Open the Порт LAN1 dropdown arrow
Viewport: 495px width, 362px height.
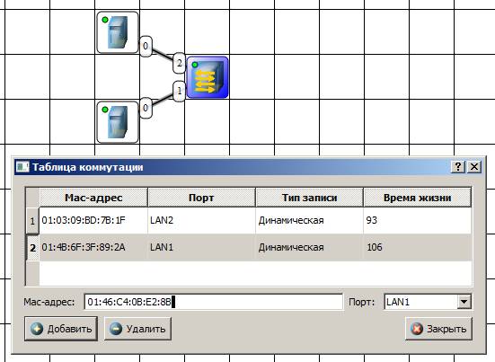coord(464,302)
